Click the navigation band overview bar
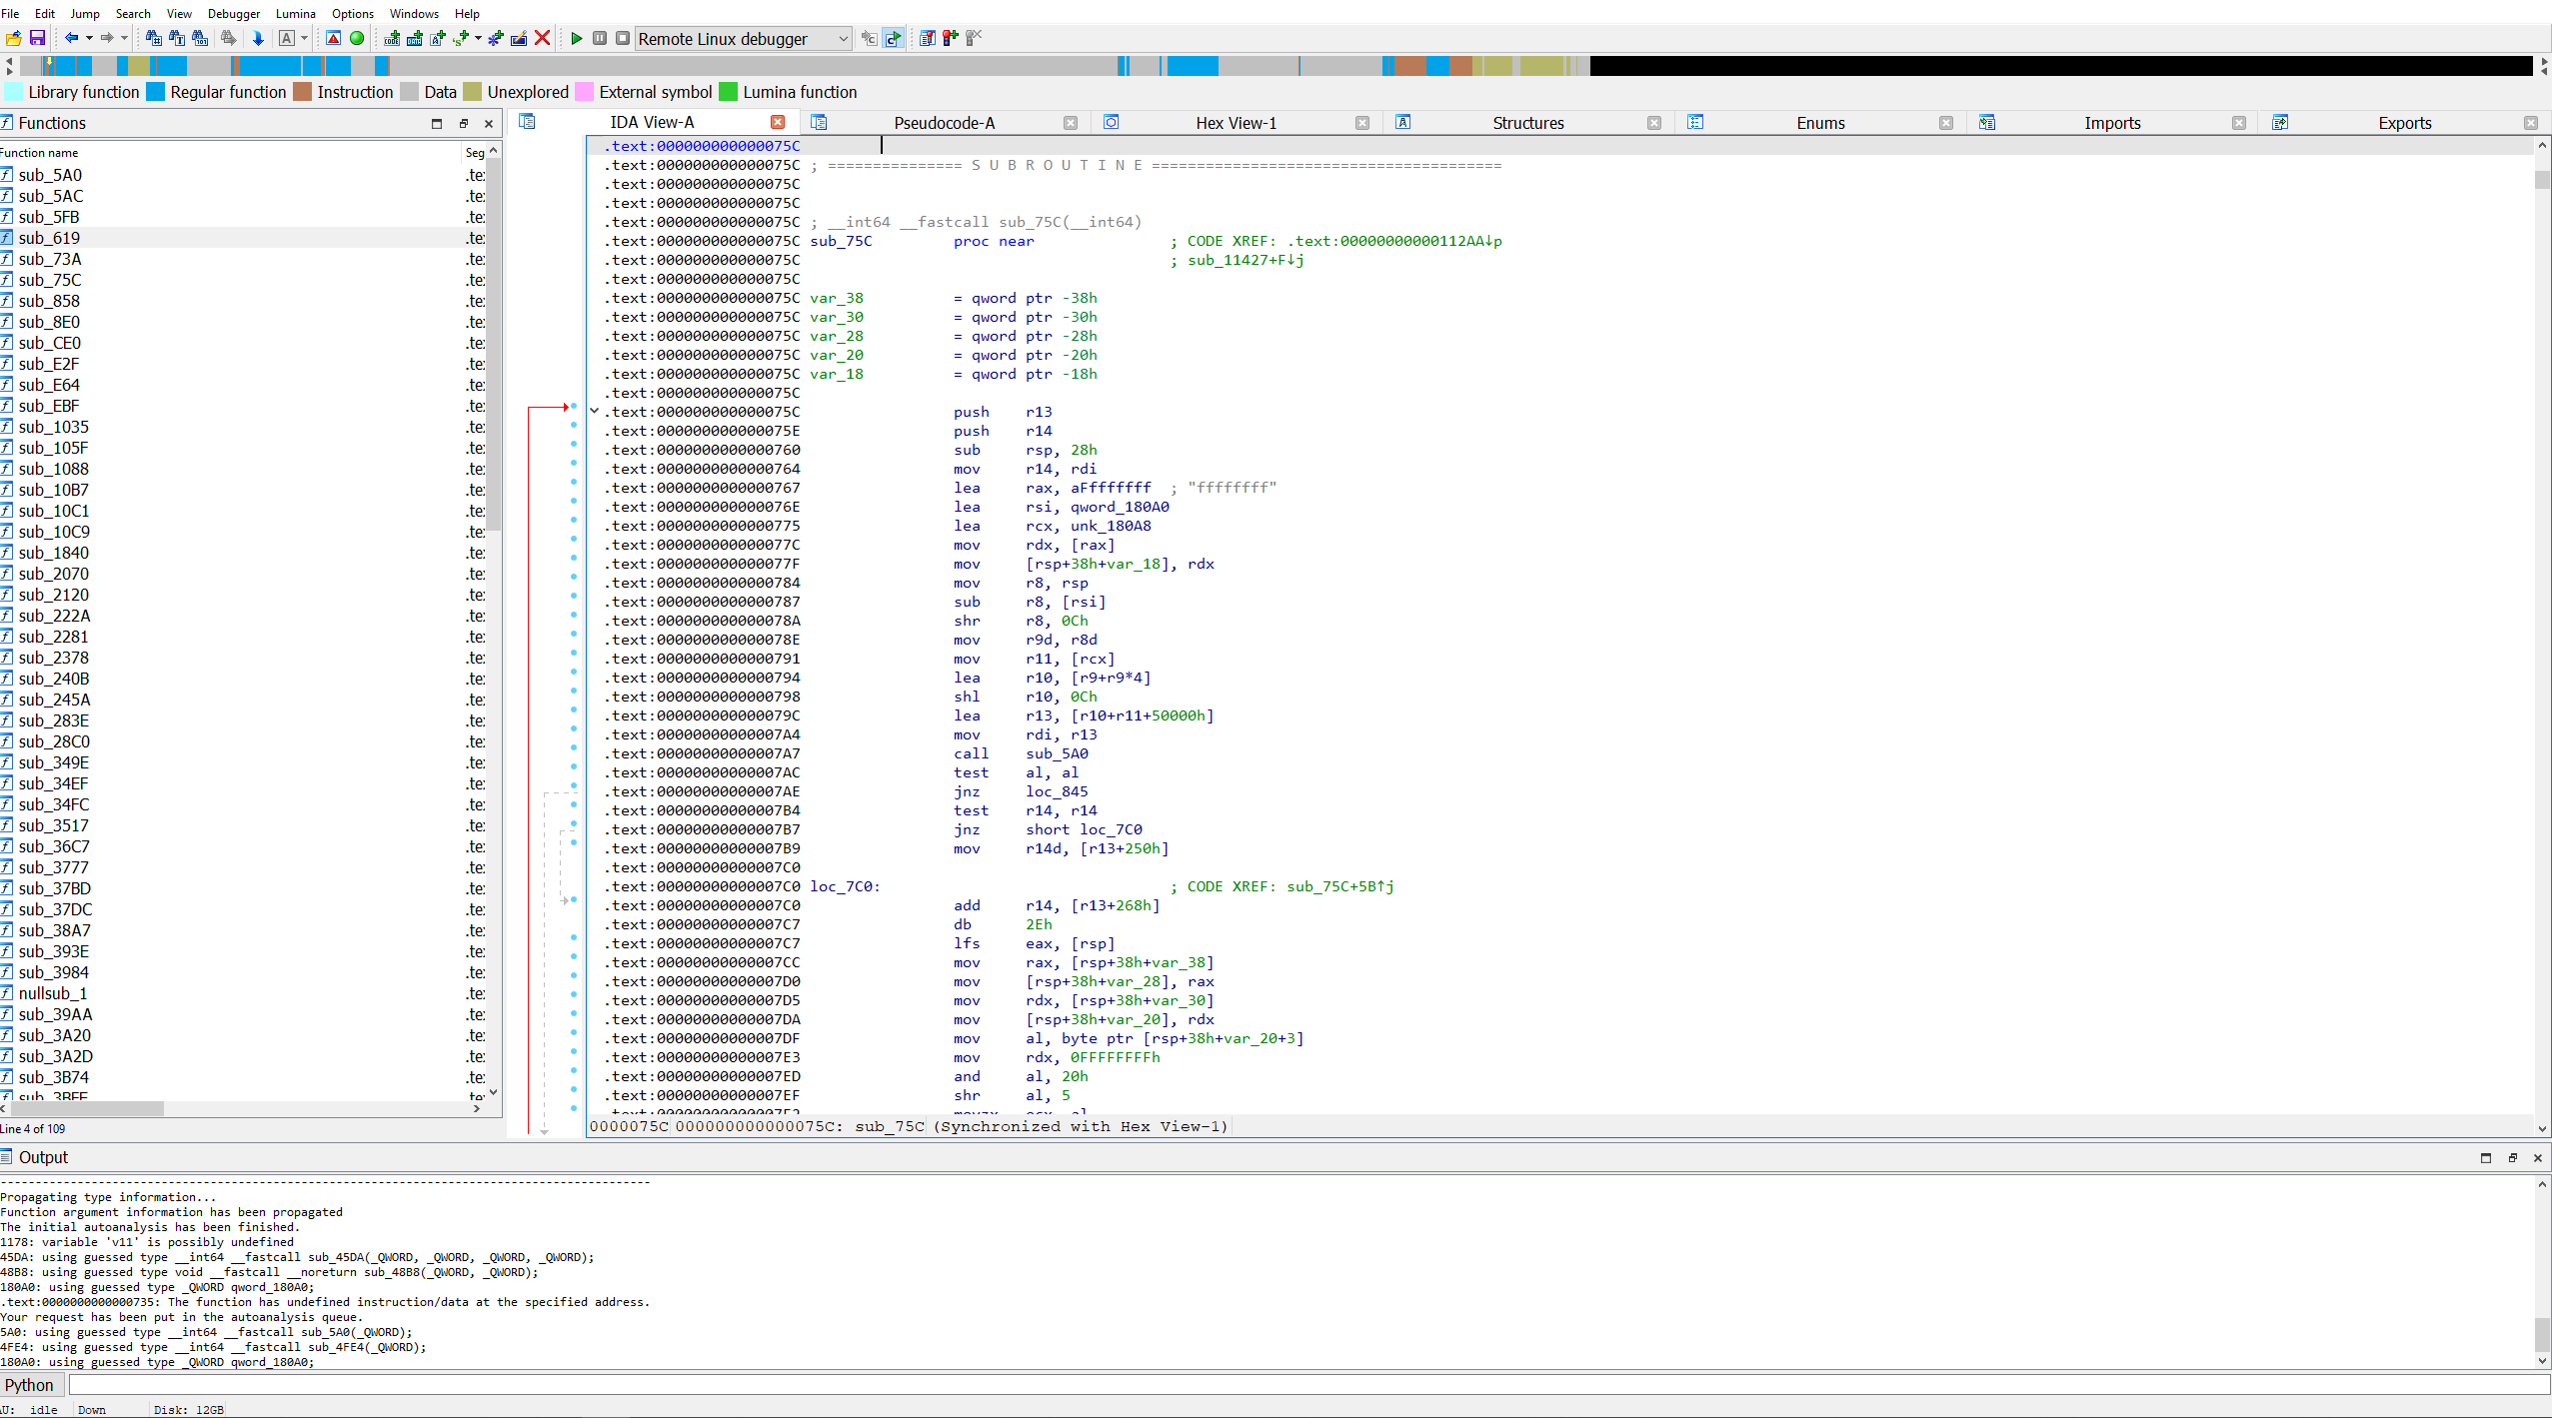Viewport: 2552px width, 1418px height. pyautogui.click(x=700, y=66)
